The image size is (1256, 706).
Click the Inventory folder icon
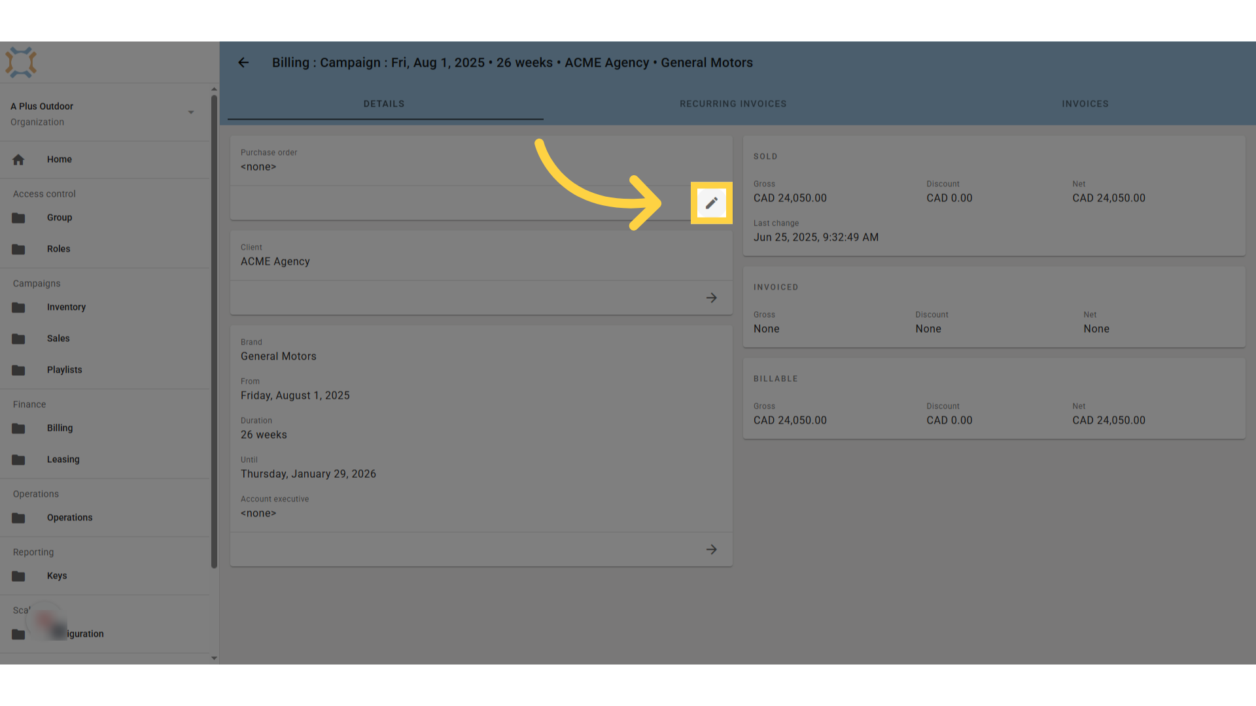(18, 307)
